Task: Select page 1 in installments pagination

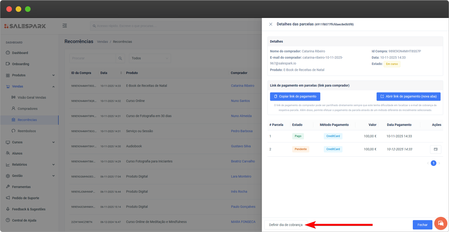Action: tap(433, 163)
